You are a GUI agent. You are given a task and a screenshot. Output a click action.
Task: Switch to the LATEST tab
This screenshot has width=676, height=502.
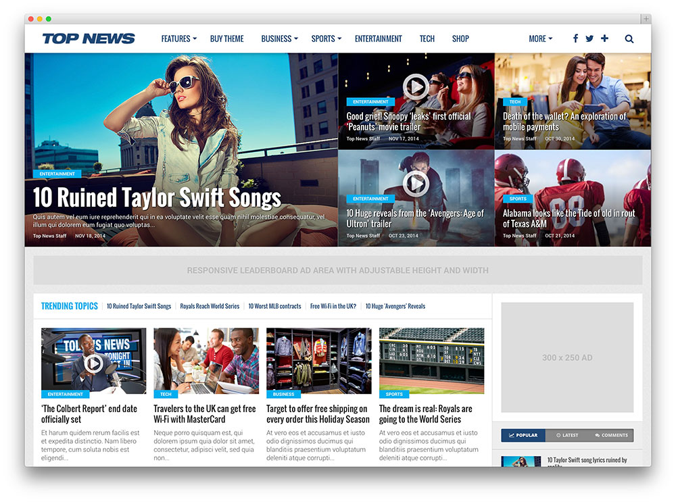567,435
